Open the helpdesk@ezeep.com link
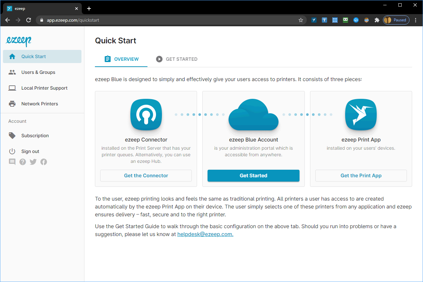The height and width of the screenshot is (282, 423). pos(205,234)
